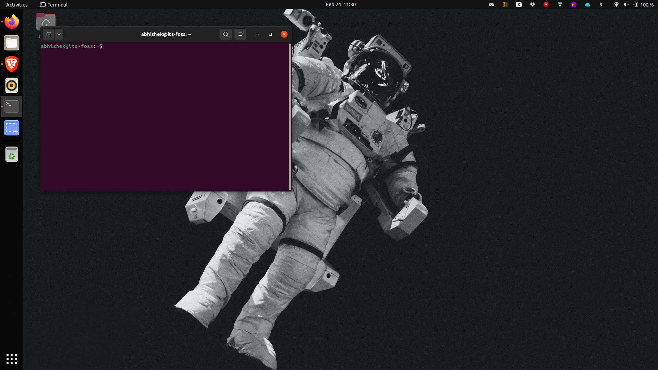Click the thermometer tray icon
Screen dimensions: 658x370
pyautogui.click(x=601, y=4)
